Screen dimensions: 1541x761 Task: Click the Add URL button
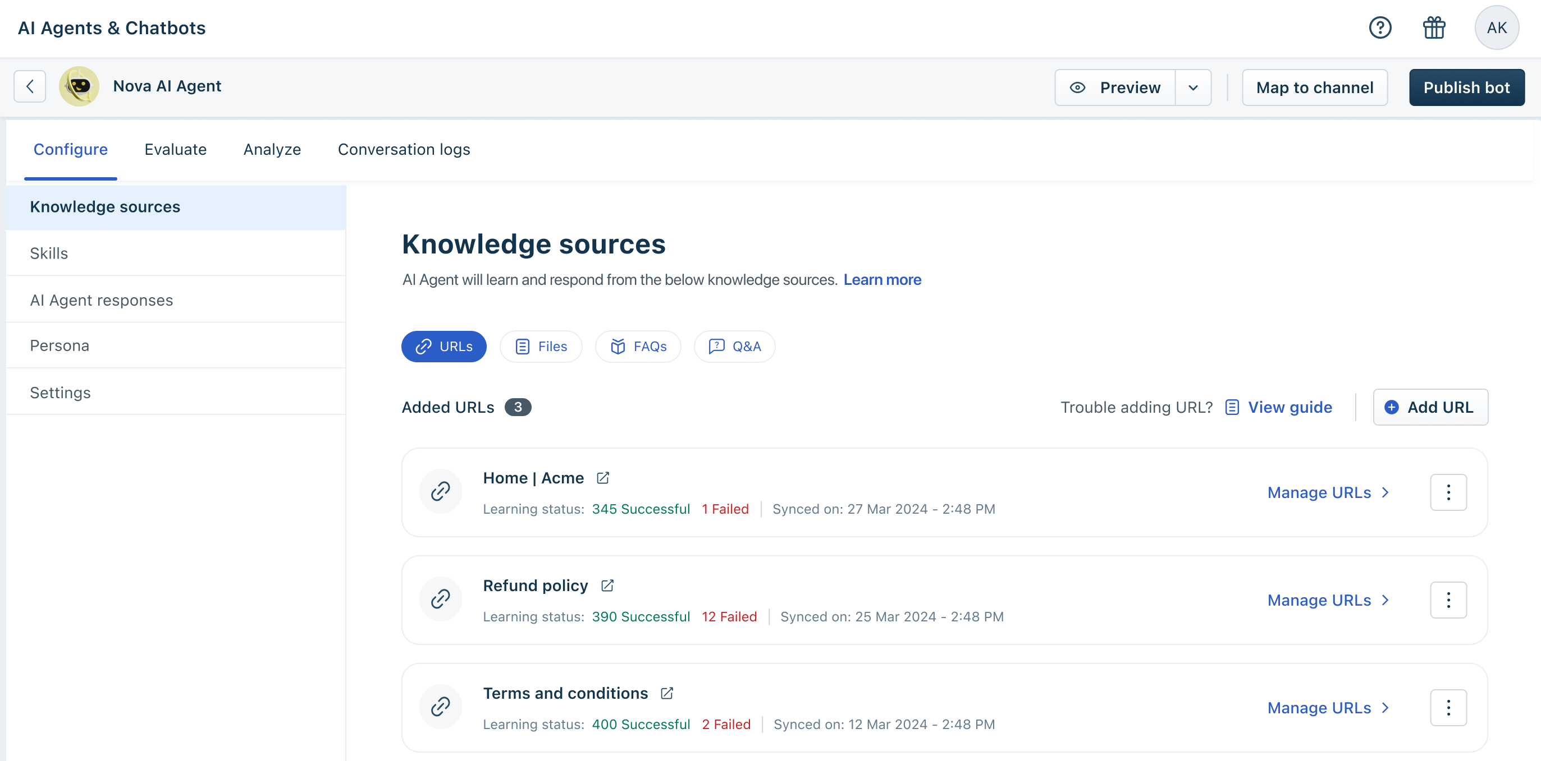(1430, 407)
